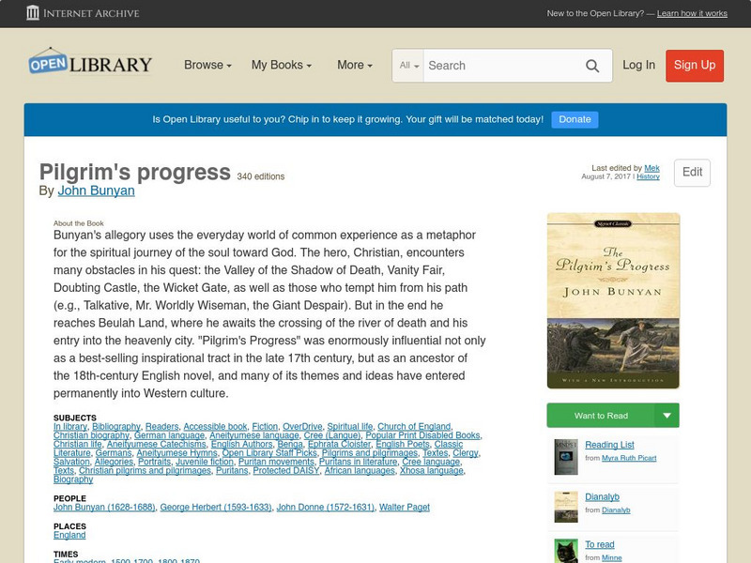
Task: Select the Puritan movements subject link
Action: point(276,462)
